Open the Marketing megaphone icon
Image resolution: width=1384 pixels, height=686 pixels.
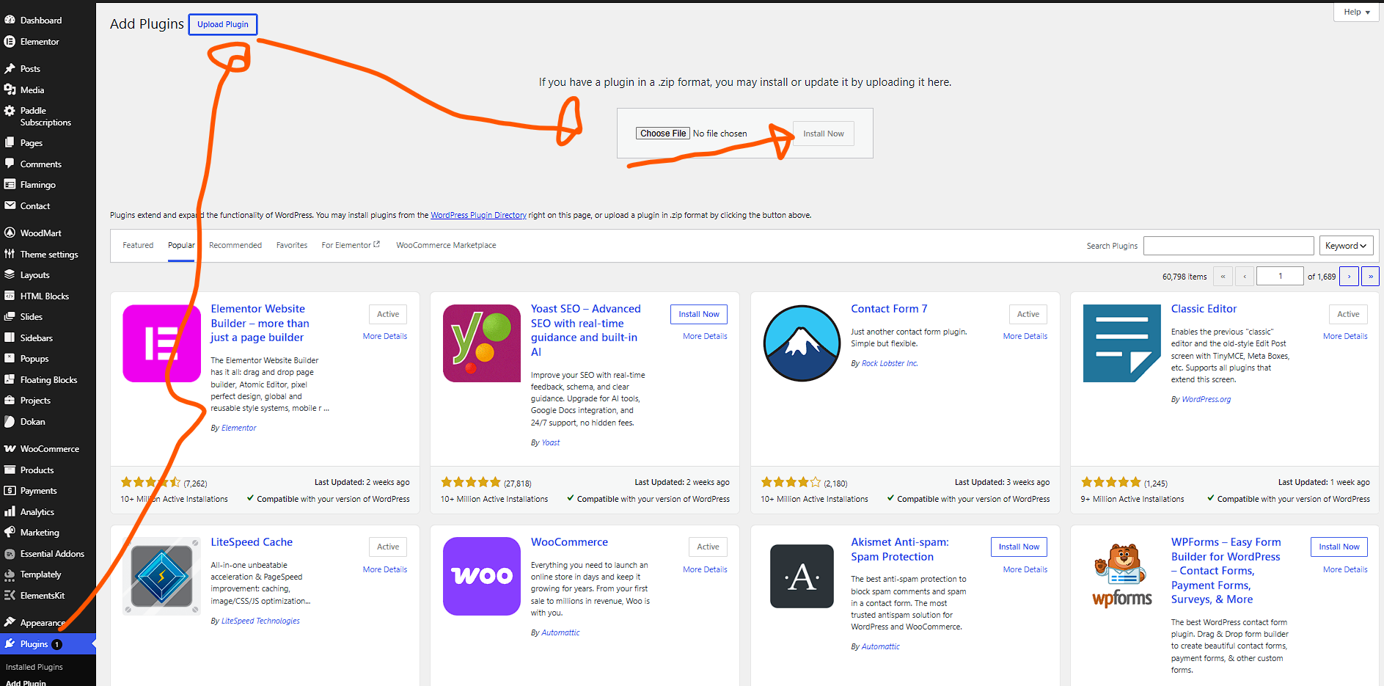(x=10, y=532)
